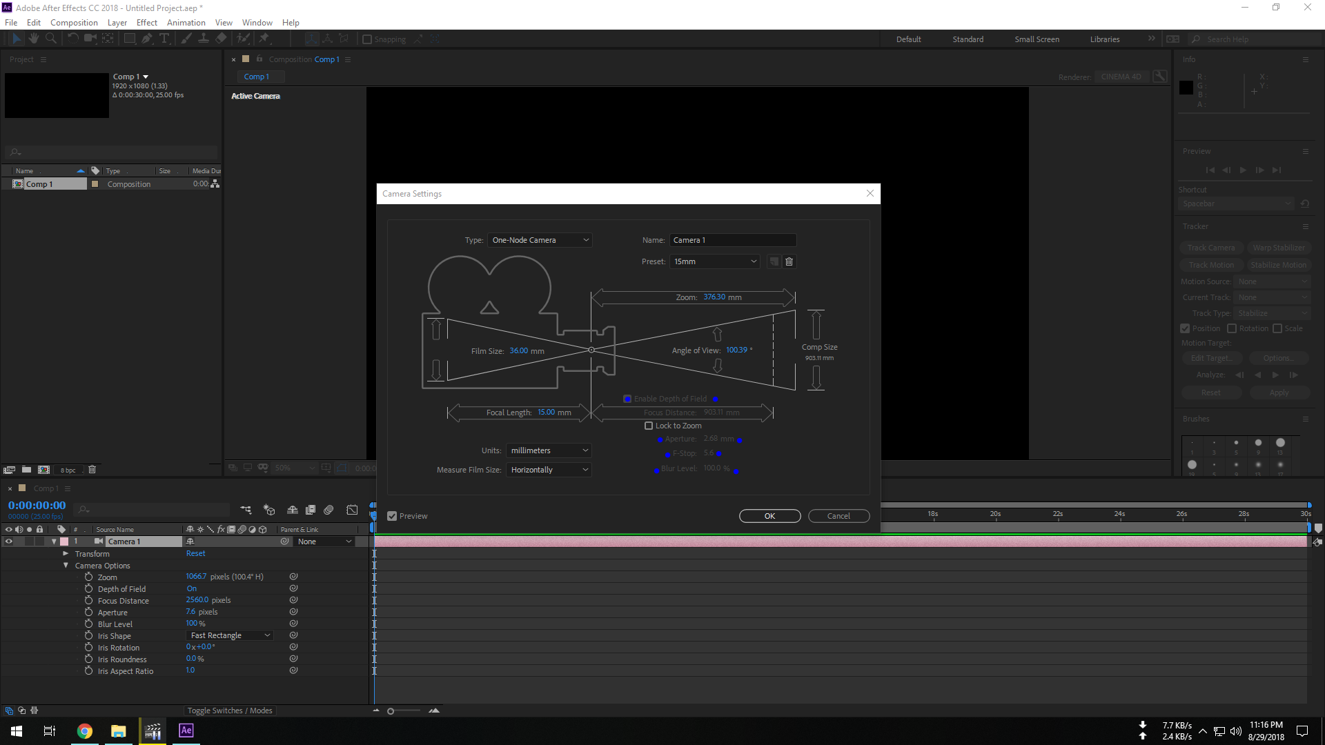
Task: Open the Units millimeters dropdown
Action: (549, 450)
